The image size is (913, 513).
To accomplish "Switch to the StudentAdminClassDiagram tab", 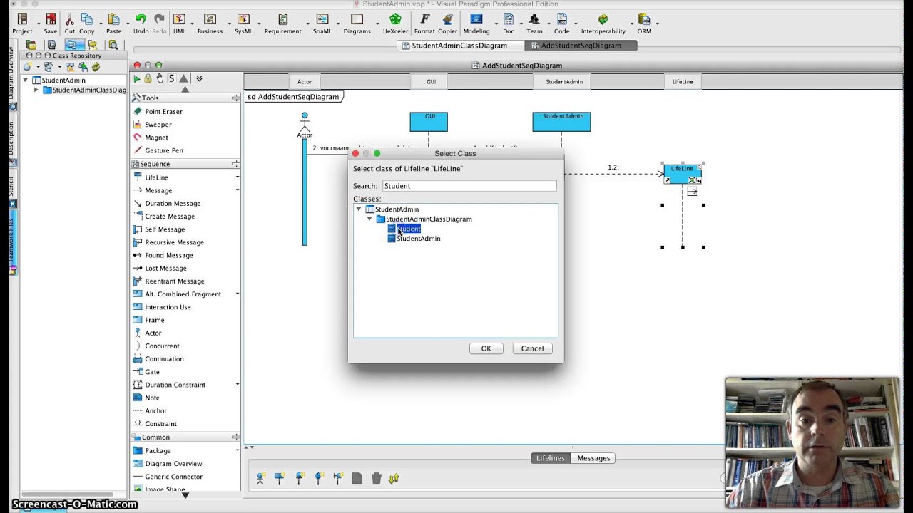I will click(x=459, y=46).
